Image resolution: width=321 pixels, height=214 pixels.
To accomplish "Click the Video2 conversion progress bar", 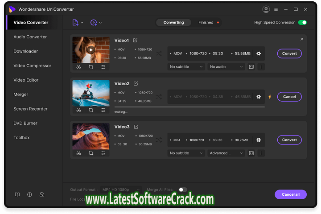I will pos(189,107).
